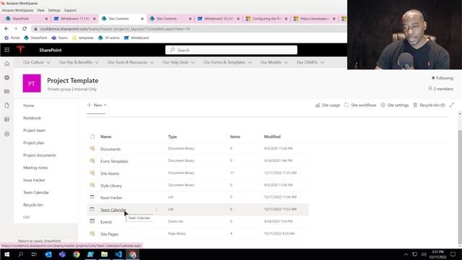Click the SharePoint search box
Image resolution: width=462 pixels, height=260 pixels.
tap(231, 50)
